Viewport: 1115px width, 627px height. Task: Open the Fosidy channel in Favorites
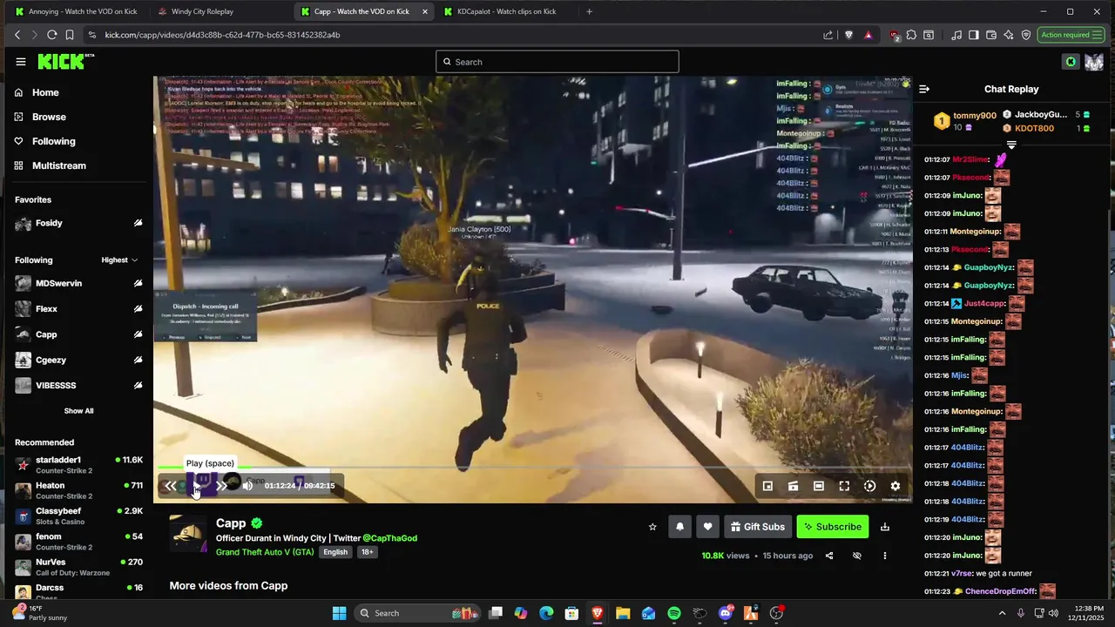(x=78, y=223)
